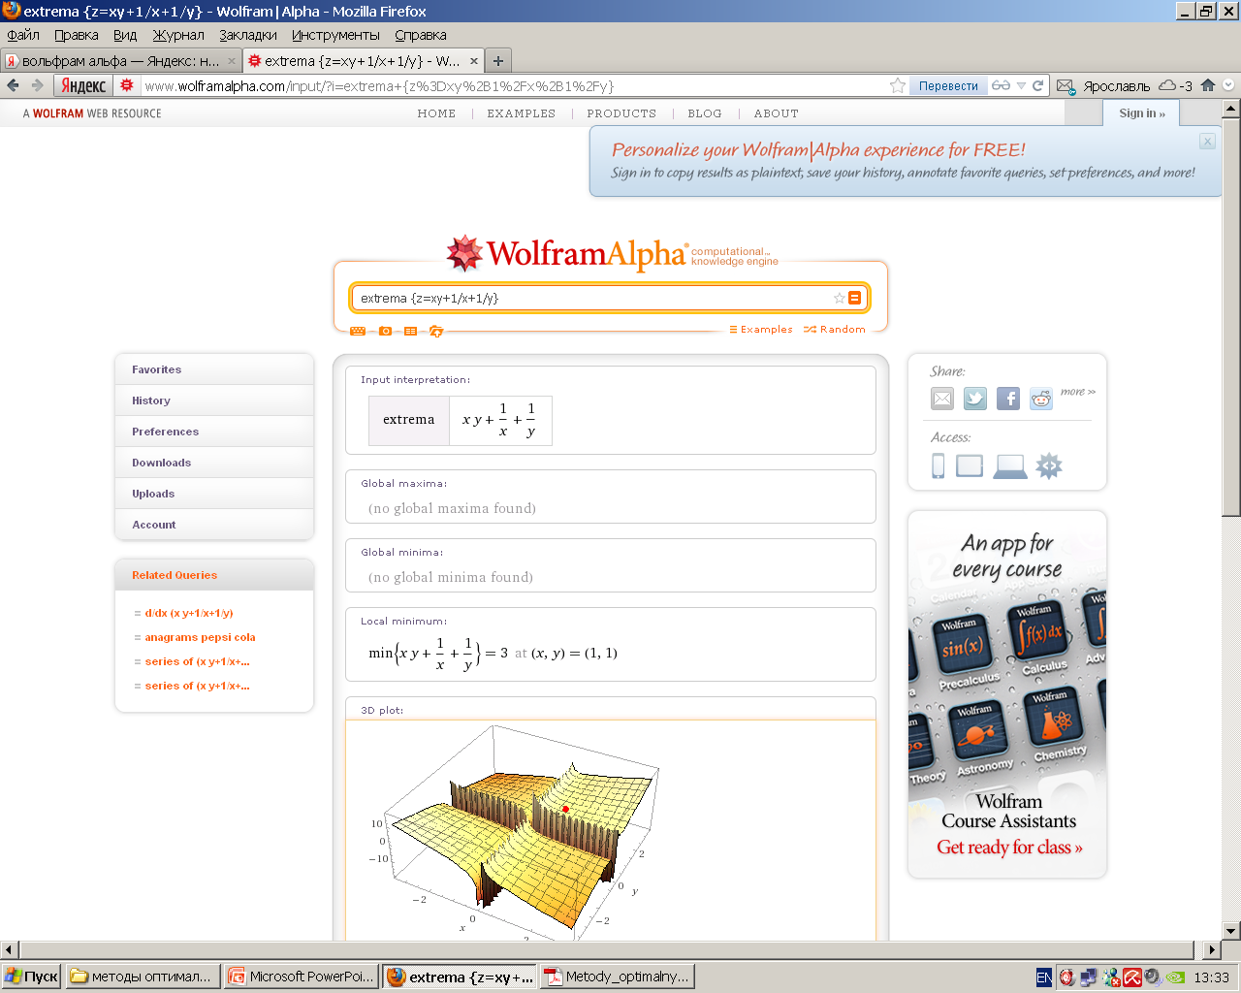Toggle the reader glasses icon in address bar

pyautogui.click(x=1001, y=85)
